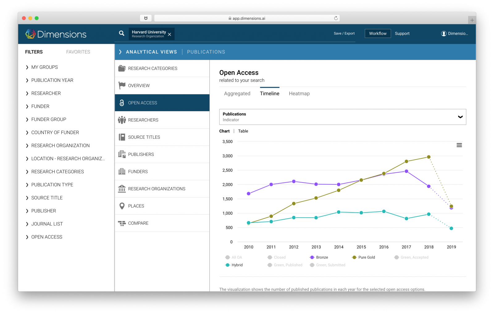Image resolution: width=494 pixels, height=315 pixels.
Task: Click the Places map pin icon
Action: [x=122, y=206]
